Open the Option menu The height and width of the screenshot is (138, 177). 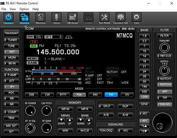24,9
